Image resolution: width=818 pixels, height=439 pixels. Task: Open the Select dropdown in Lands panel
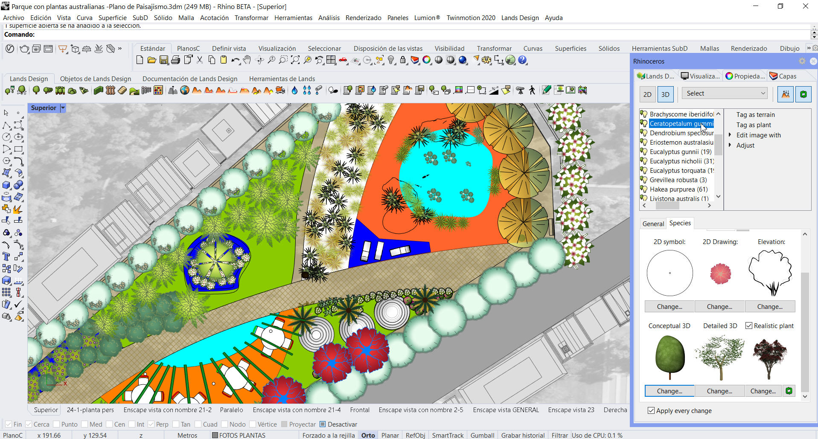coord(724,93)
